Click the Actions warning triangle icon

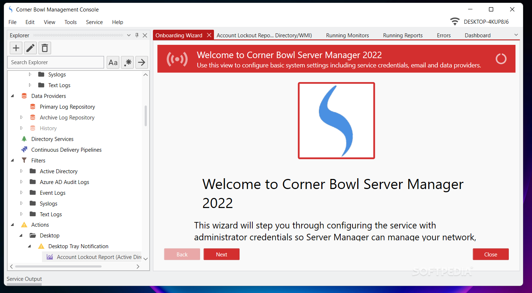click(24, 225)
